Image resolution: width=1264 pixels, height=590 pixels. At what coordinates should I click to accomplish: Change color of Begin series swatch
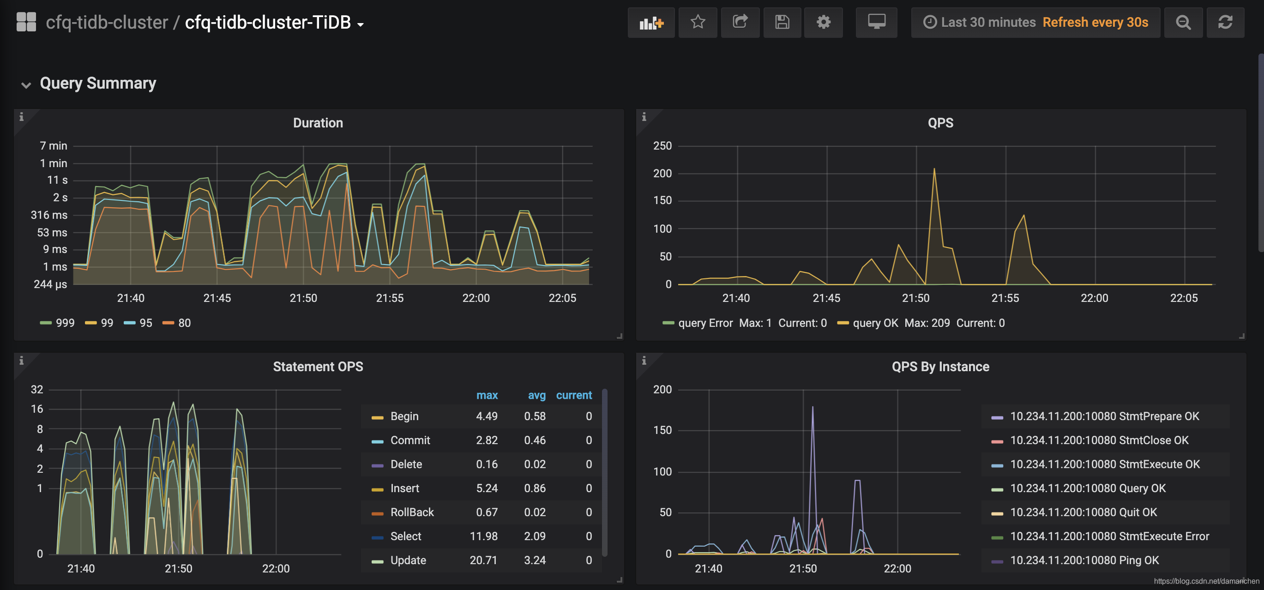click(x=377, y=418)
